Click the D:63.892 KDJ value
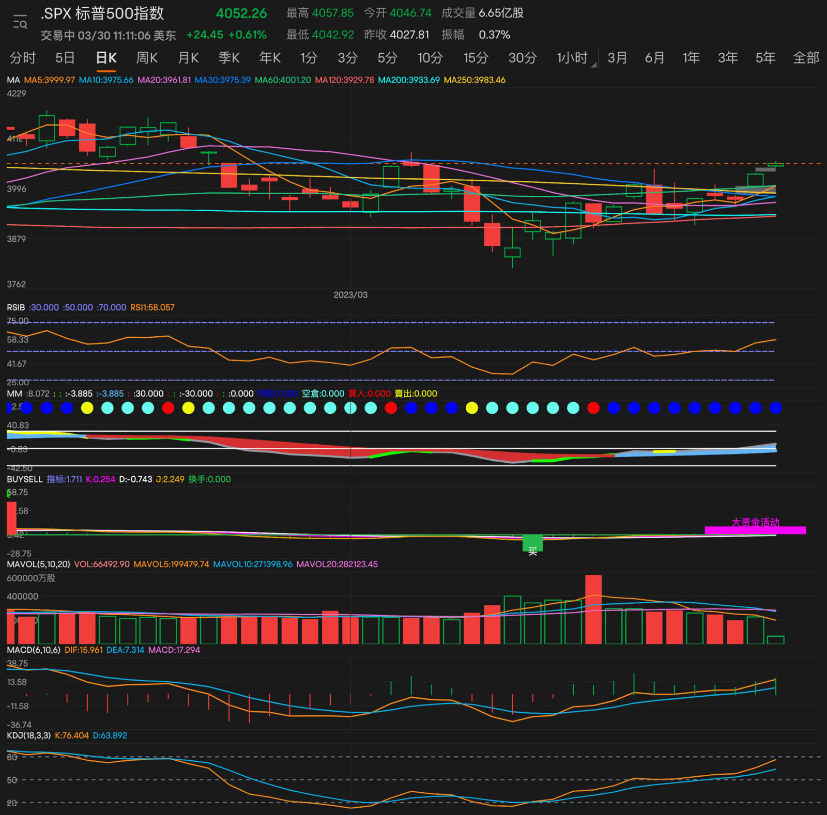 [110, 735]
